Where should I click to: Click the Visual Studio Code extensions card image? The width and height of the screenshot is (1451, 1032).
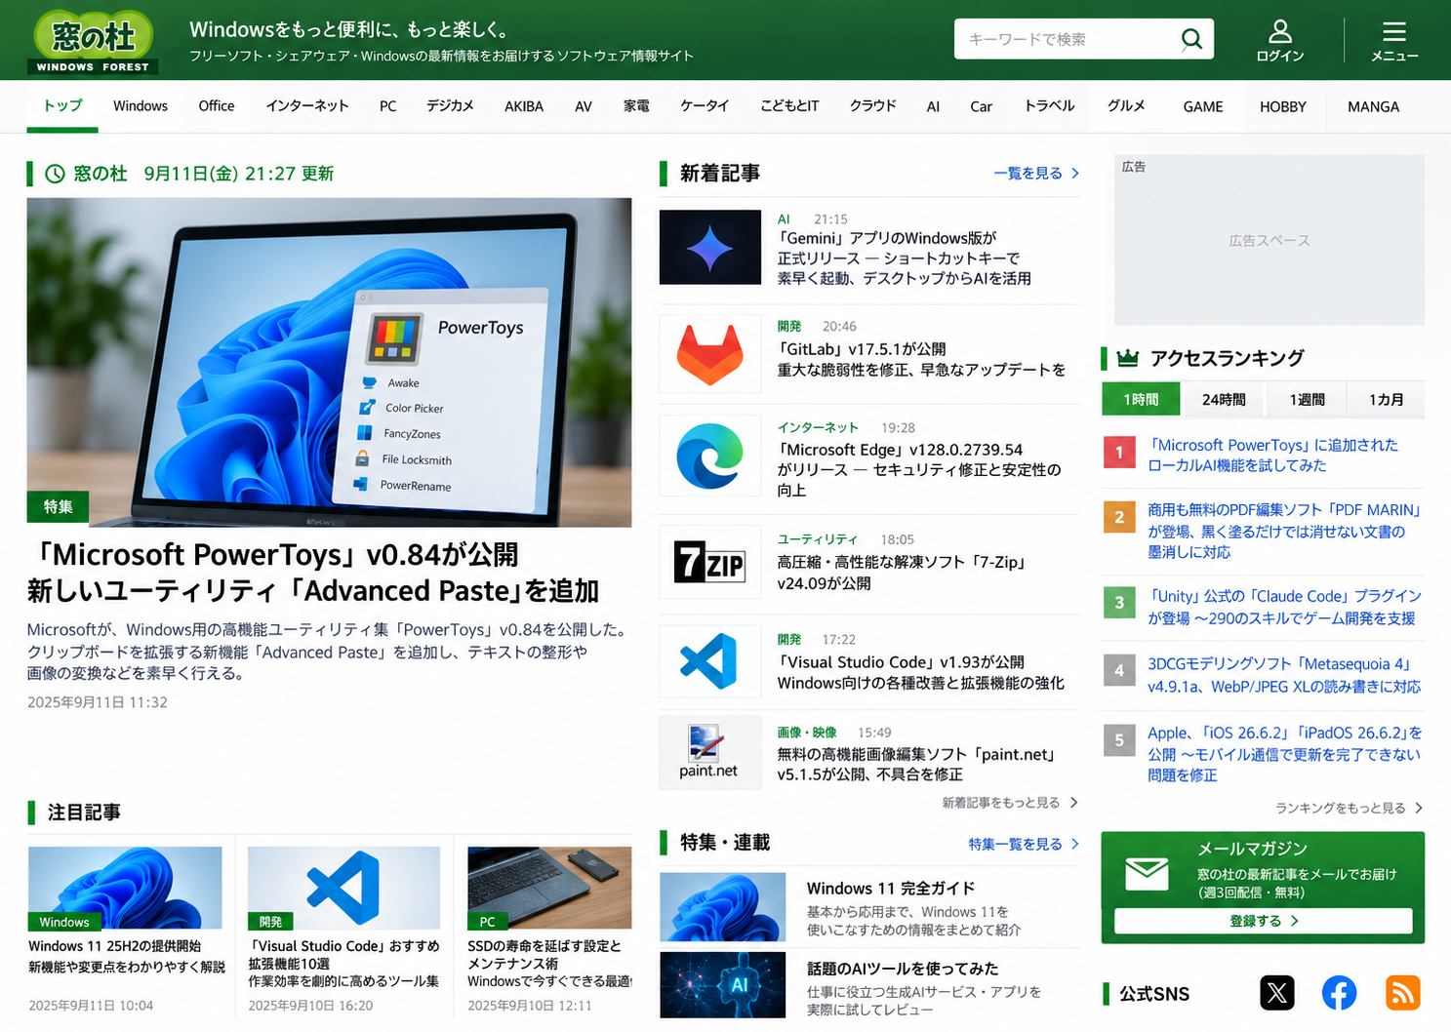pyautogui.click(x=343, y=888)
